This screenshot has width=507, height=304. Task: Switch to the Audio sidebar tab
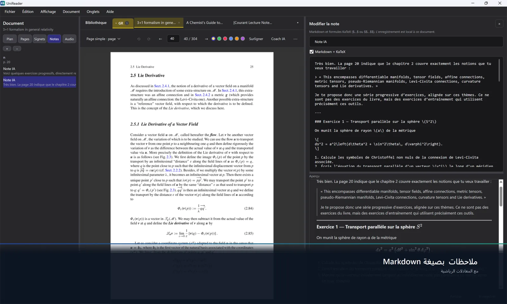pyautogui.click(x=69, y=39)
